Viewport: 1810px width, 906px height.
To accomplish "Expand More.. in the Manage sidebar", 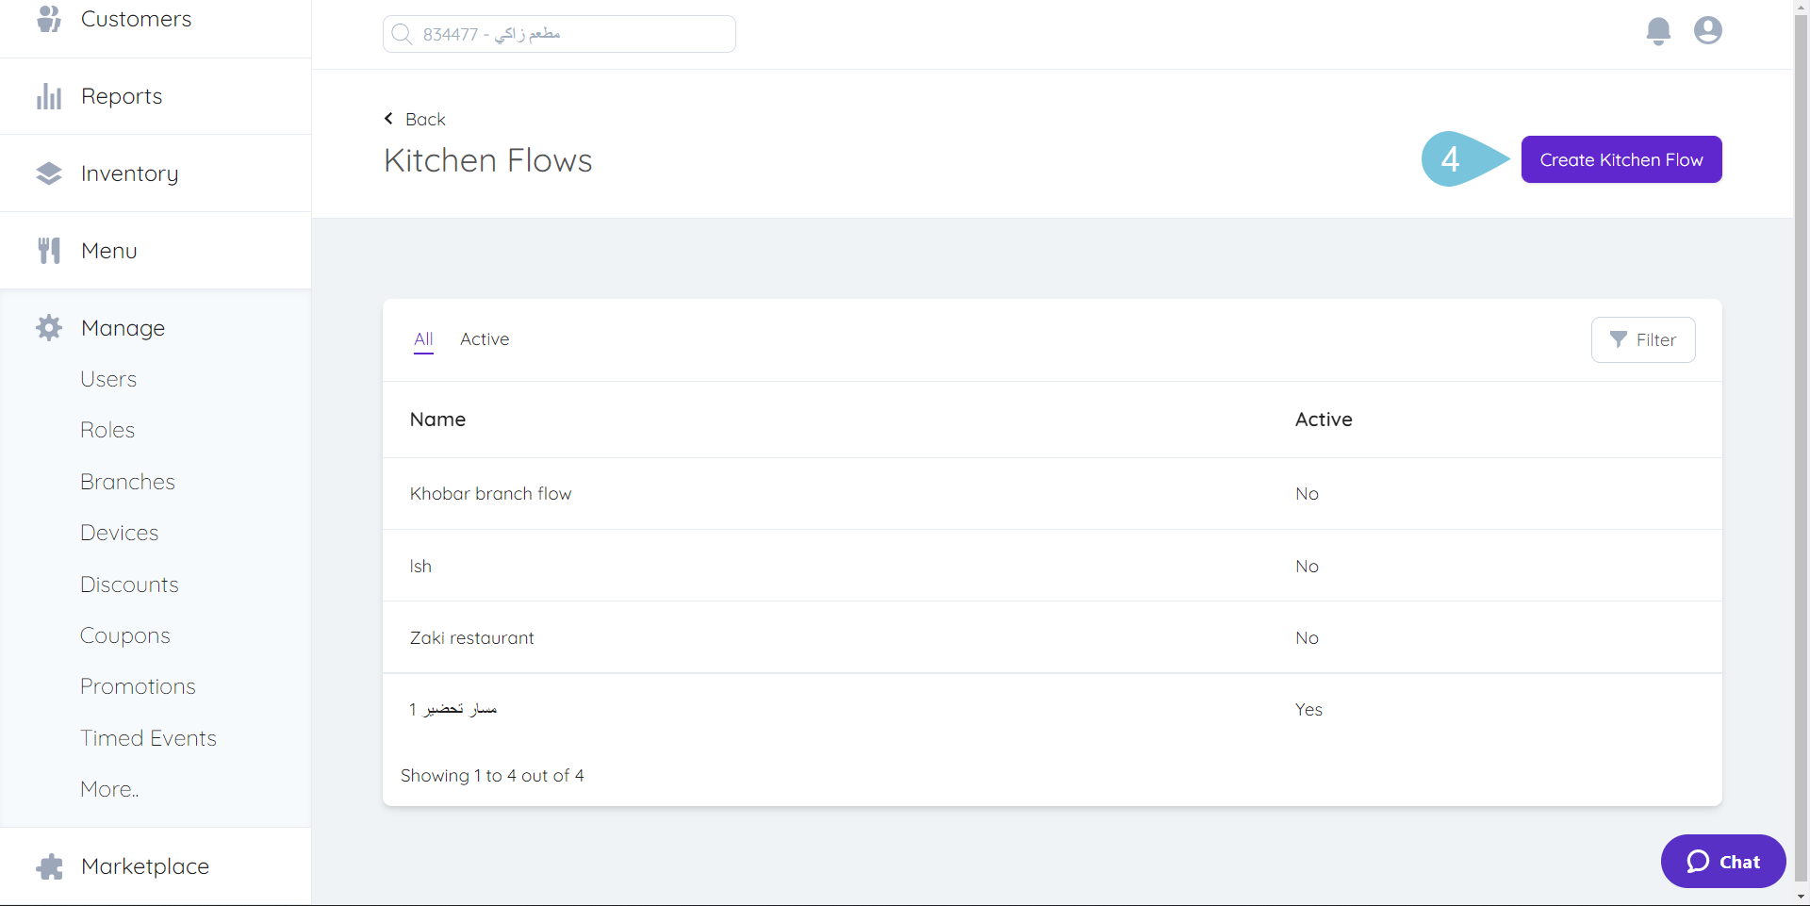I will pos(108,788).
